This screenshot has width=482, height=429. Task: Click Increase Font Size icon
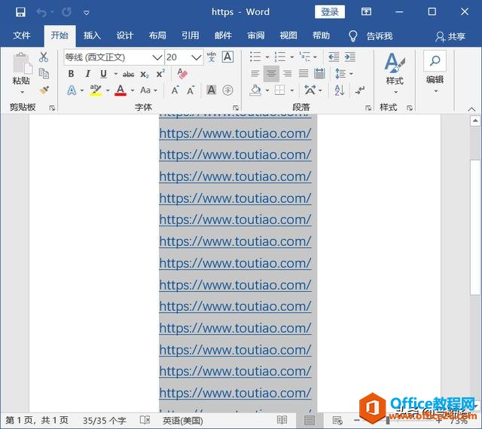[175, 90]
